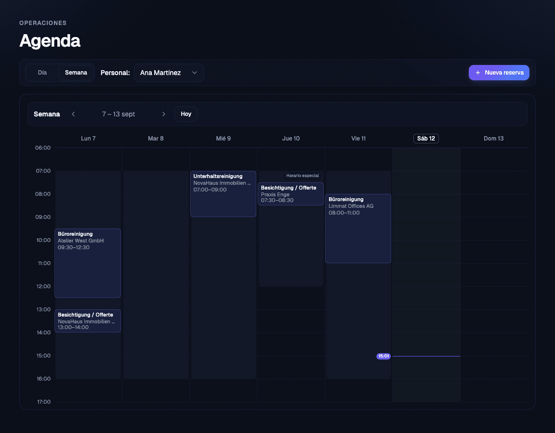Select the Lun 7 day header
This screenshot has width=555, height=433.
88,139
